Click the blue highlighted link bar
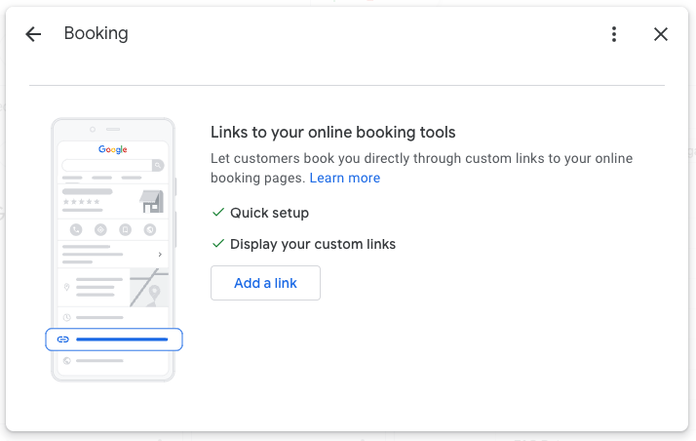 pos(122,340)
